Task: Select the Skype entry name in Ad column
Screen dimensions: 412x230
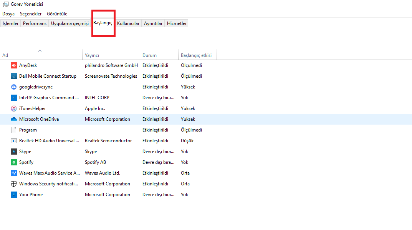Action: (25, 152)
